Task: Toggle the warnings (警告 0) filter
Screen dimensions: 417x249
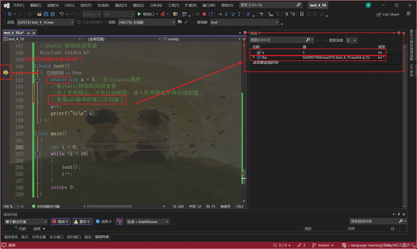Action: click(82, 222)
